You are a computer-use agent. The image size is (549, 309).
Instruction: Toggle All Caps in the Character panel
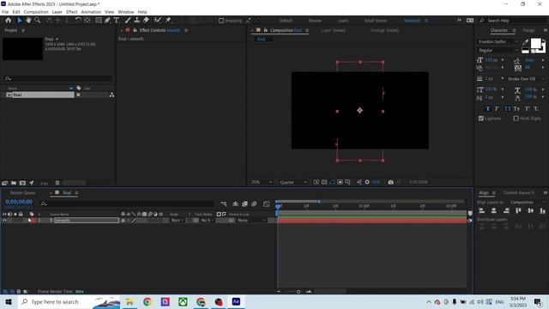507,109
